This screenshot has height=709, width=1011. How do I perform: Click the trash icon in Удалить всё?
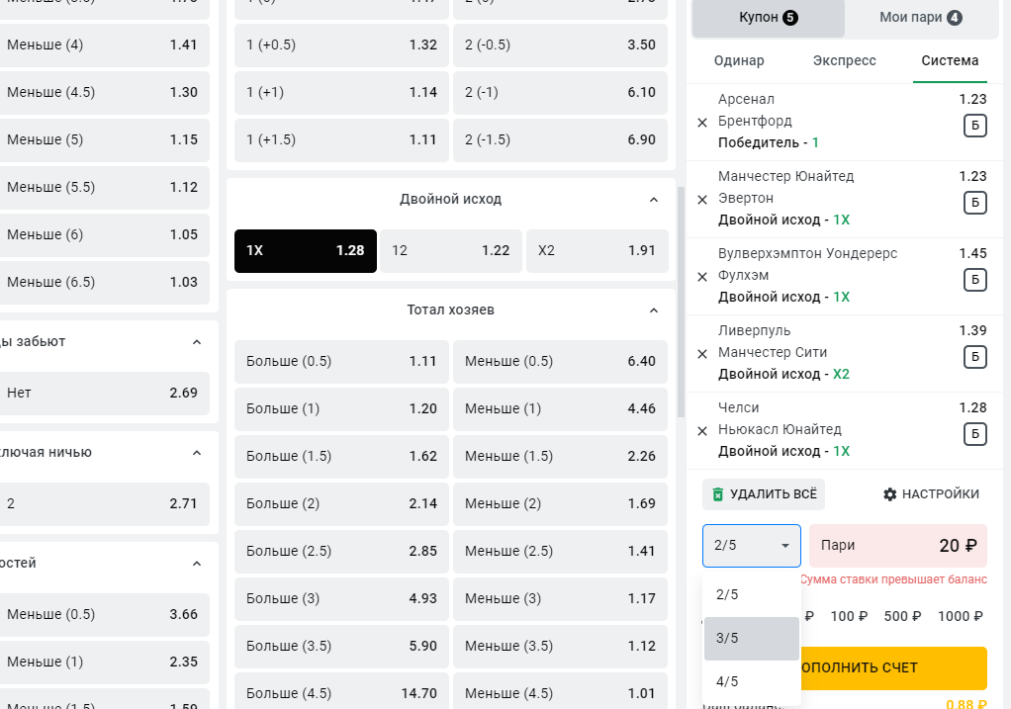[x=717, y=494]
